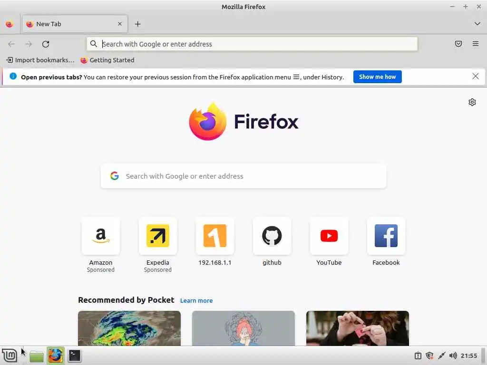Open the weather radar Pocket story thumbnail

tap(129, 328)
